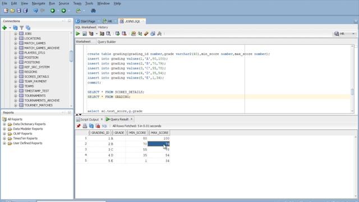
Task: Click the red pin Freeze View icon
Action: point(79,126)
